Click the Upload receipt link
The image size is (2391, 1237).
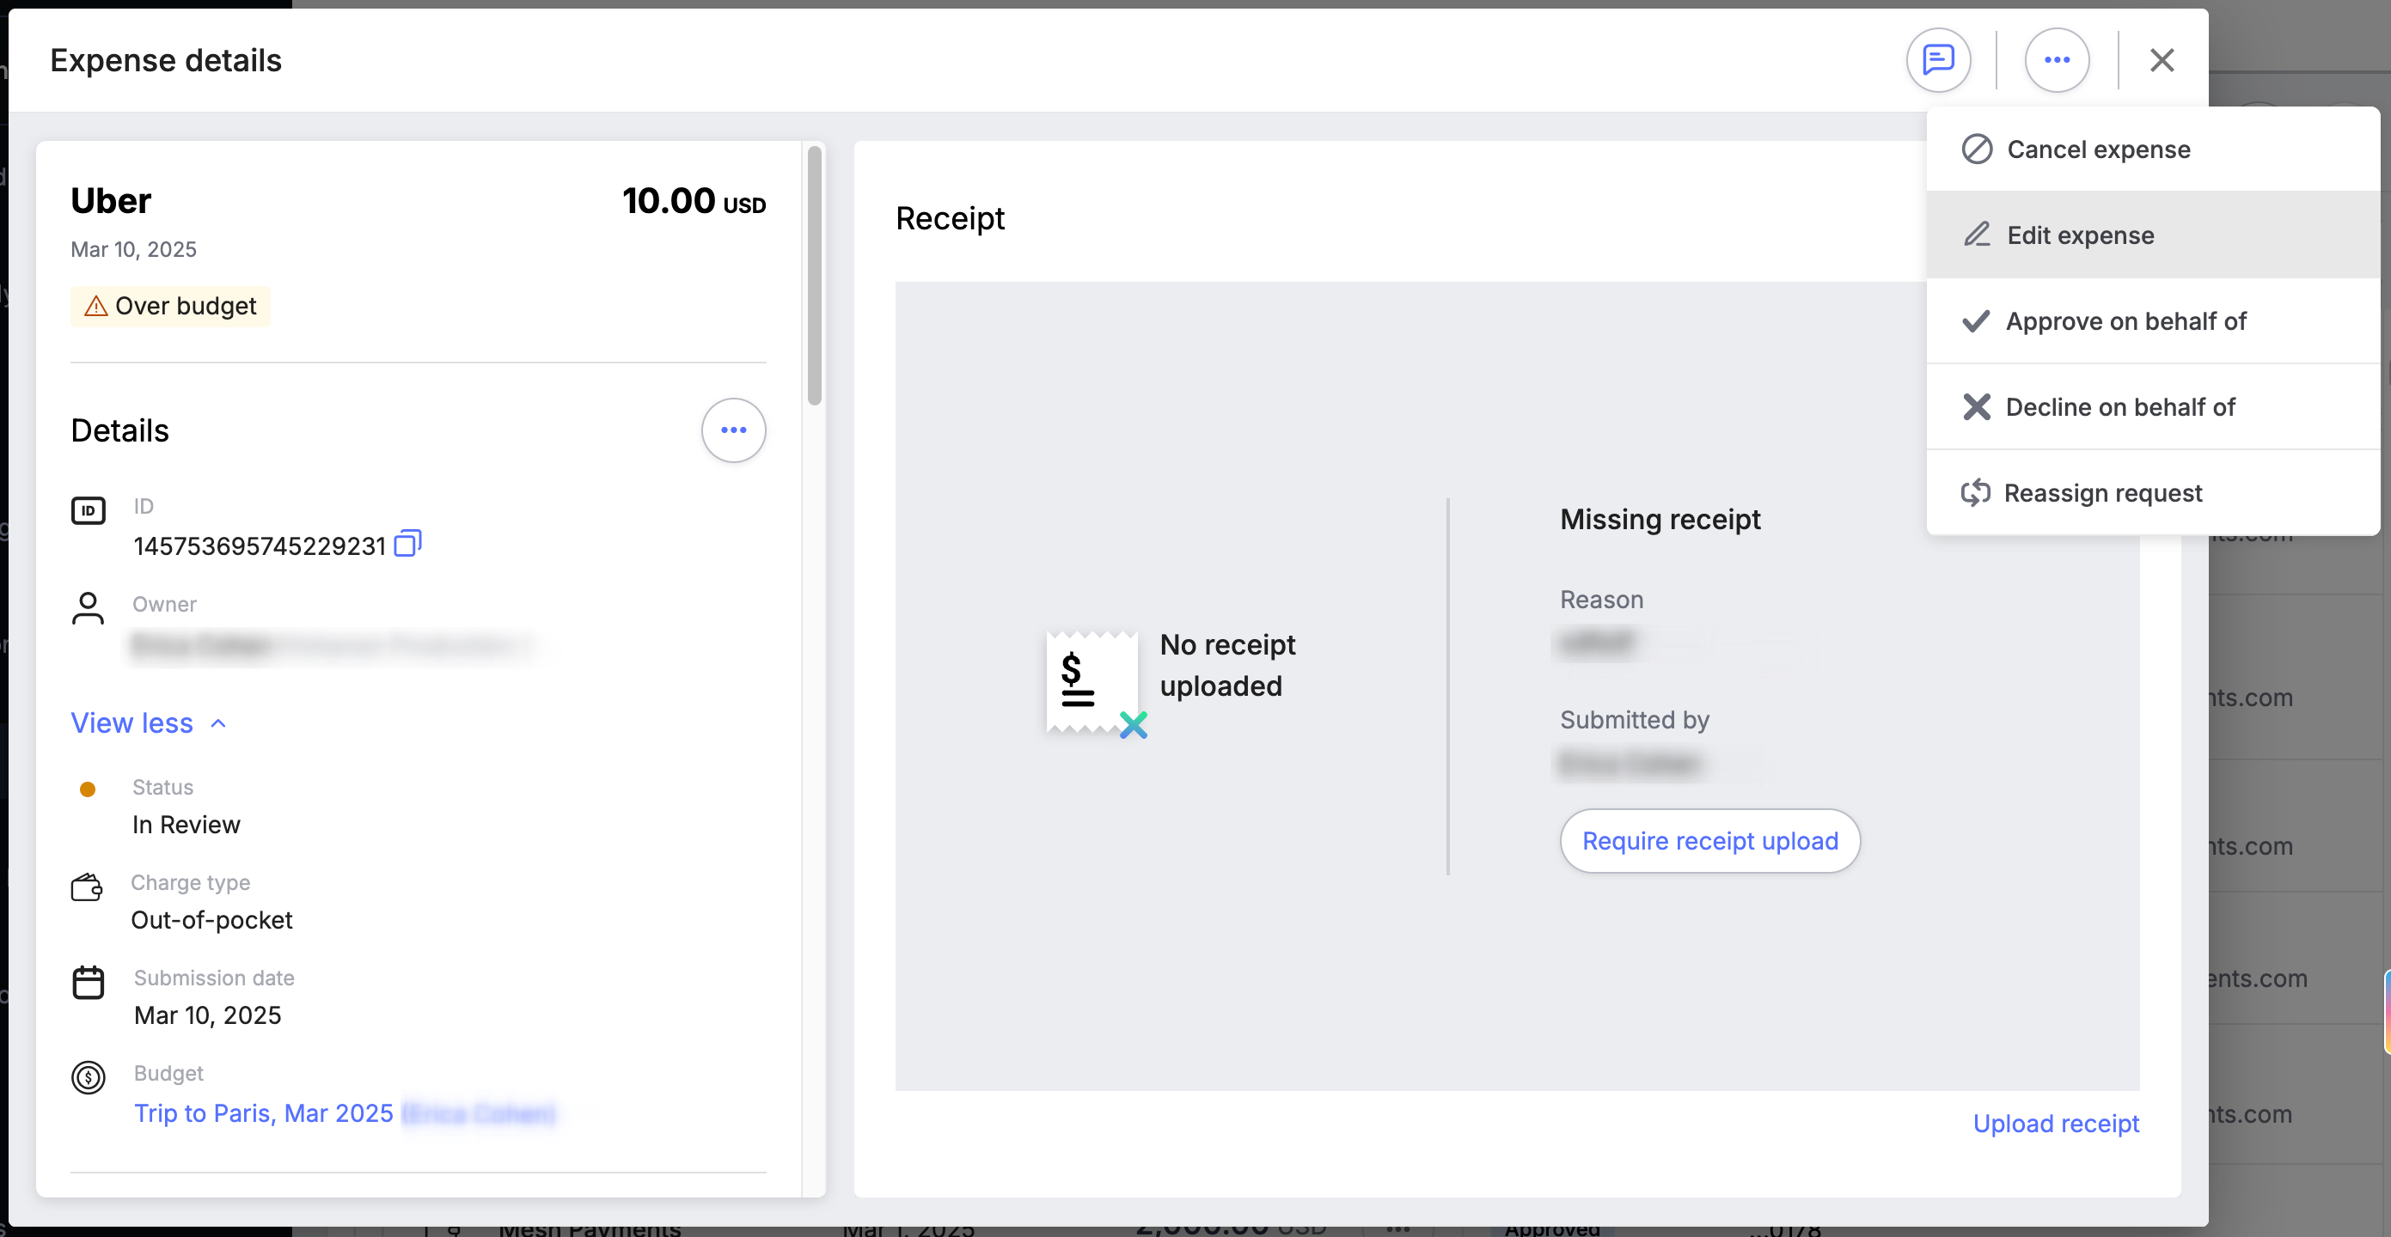click(2056, 1123)
